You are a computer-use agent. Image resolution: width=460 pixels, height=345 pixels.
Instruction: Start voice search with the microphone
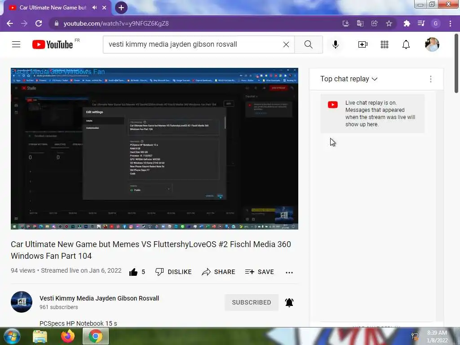point(335,44)
